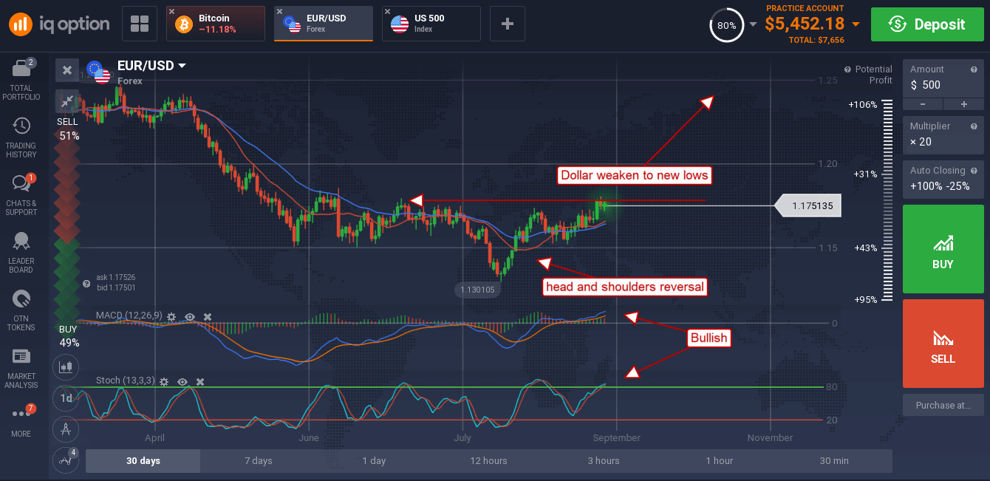Click the MACD (12,26,9) indicator label

pos(129,316)
